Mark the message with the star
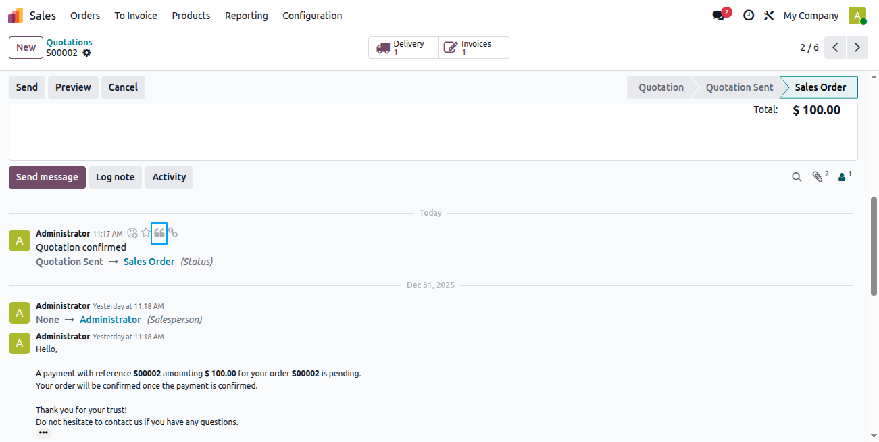Screen dimensions: 879x442 click(x=146, y=232)
